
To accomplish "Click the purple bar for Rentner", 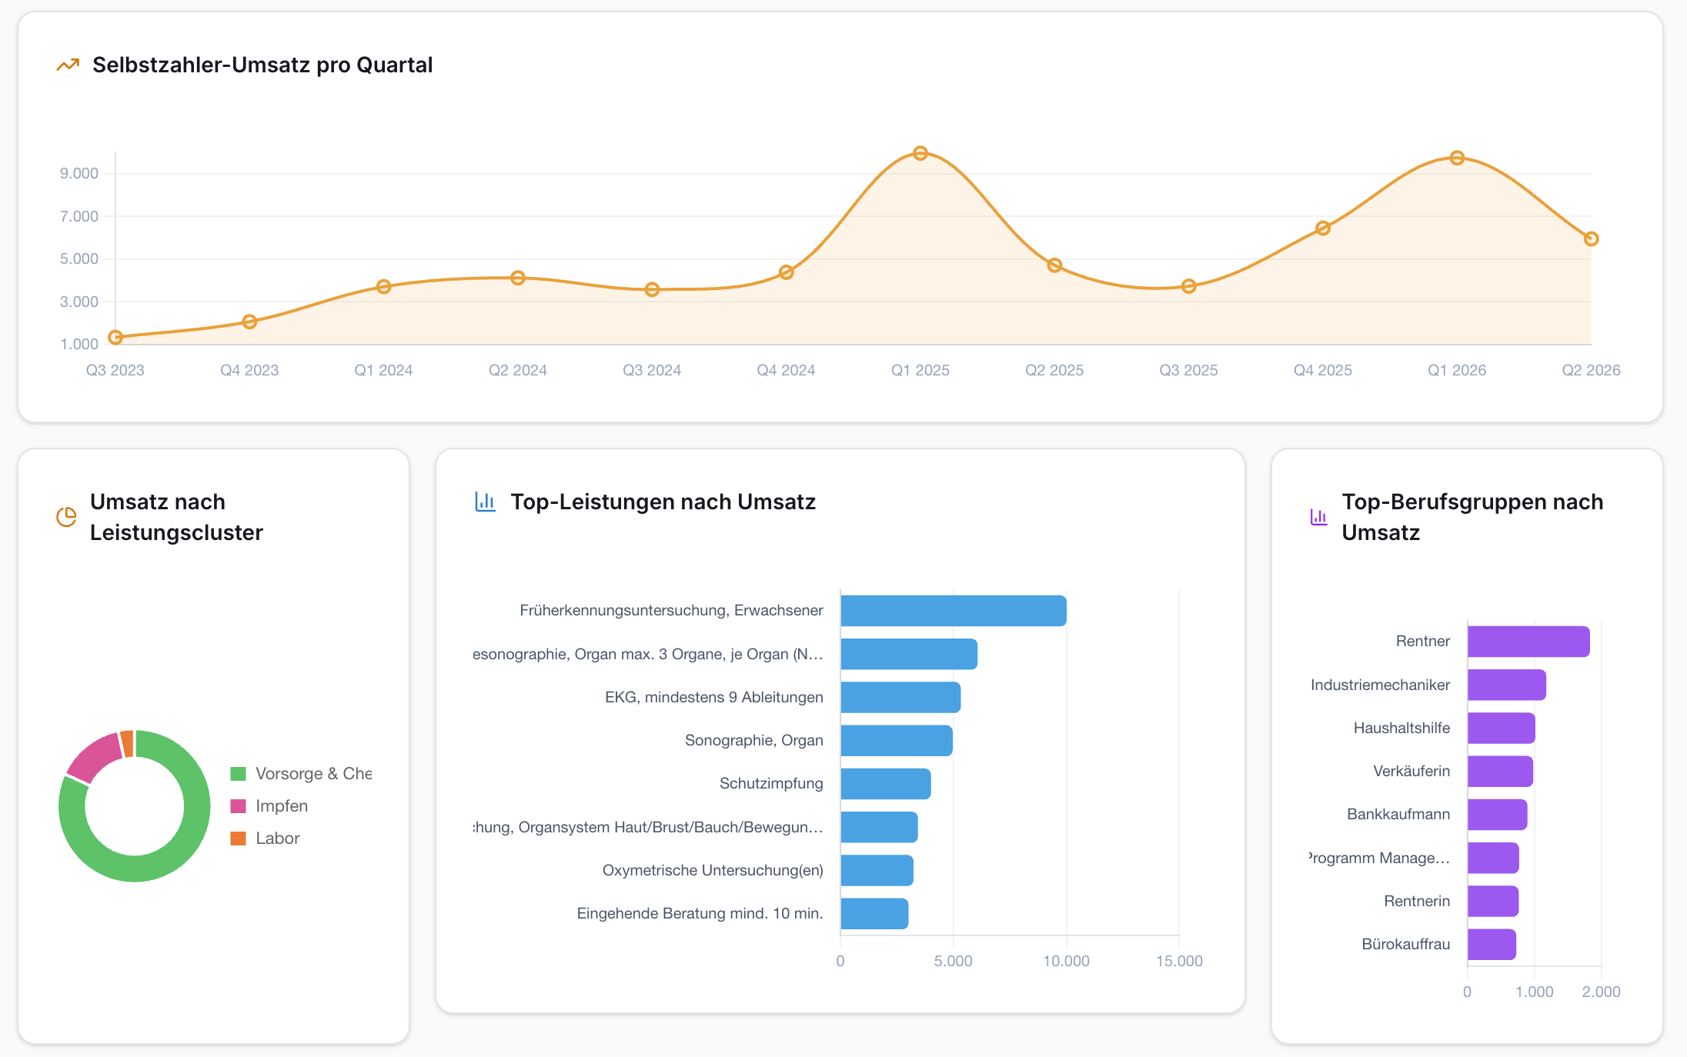I will tap(1528, 642).
